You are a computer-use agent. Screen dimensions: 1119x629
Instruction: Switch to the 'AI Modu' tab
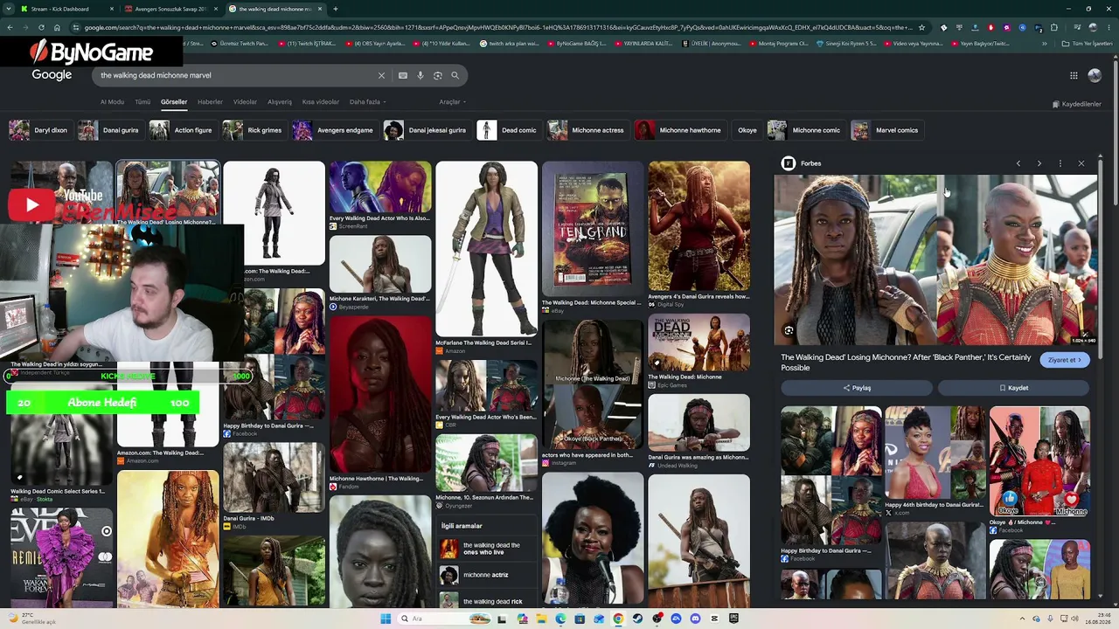(x=112, y=102)
